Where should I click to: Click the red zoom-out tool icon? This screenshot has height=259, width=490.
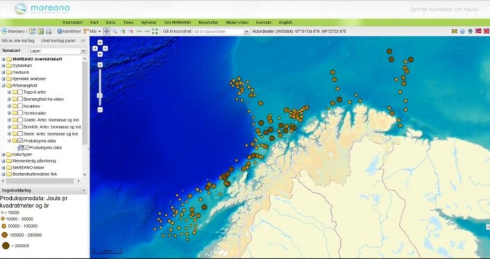[131, 31]
